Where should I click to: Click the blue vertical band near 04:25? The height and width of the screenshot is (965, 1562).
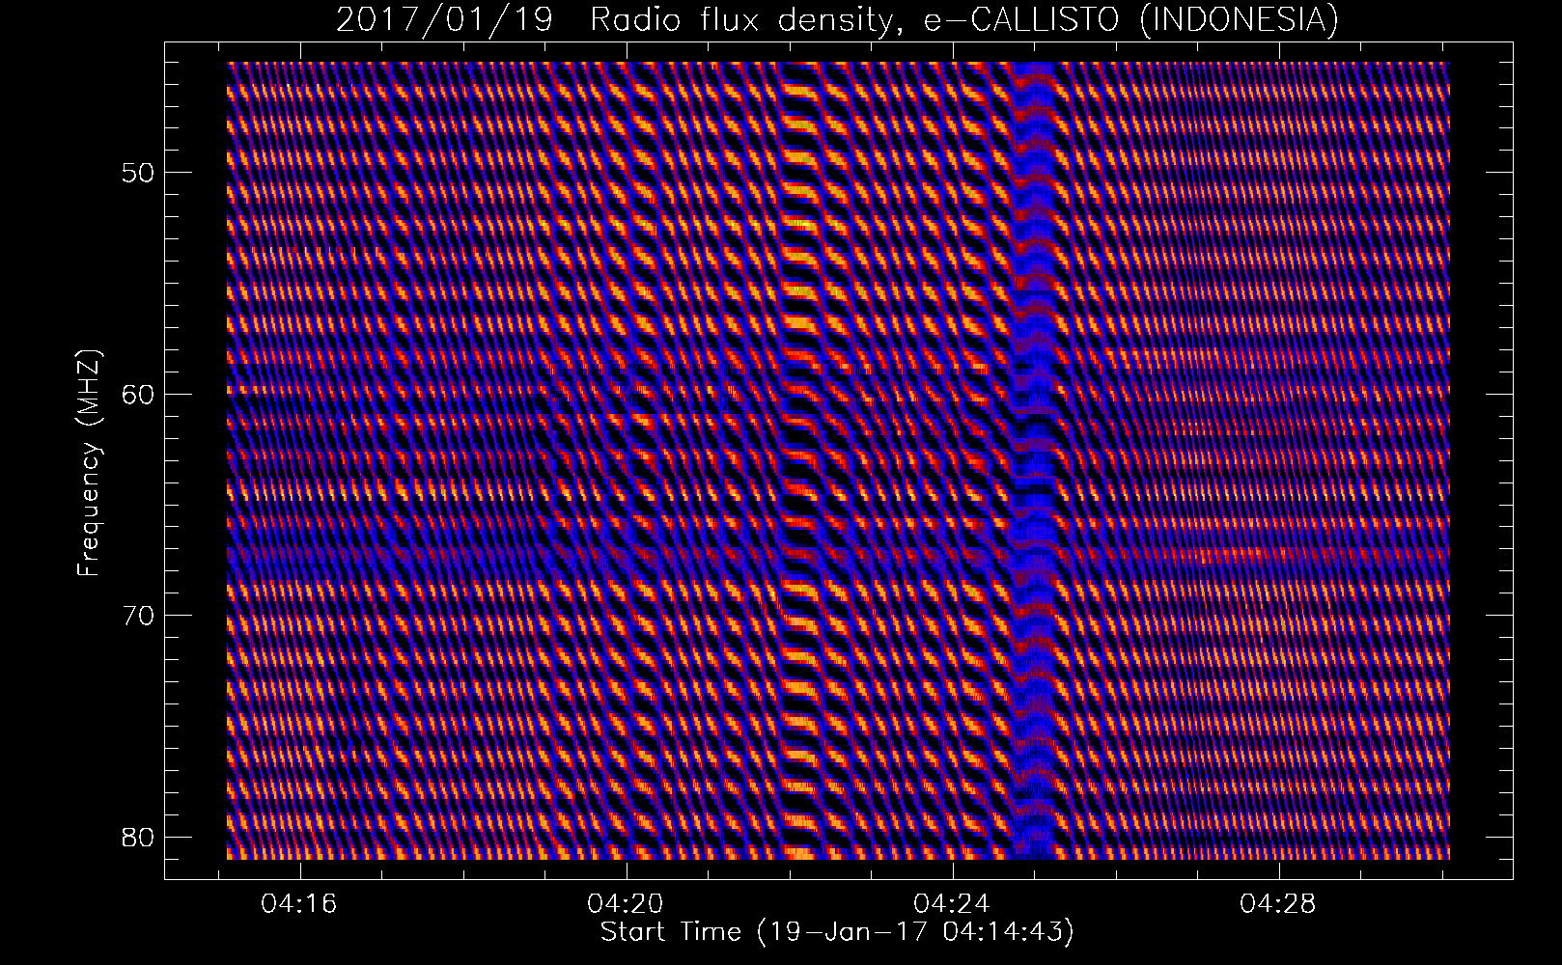[1036, 461]
